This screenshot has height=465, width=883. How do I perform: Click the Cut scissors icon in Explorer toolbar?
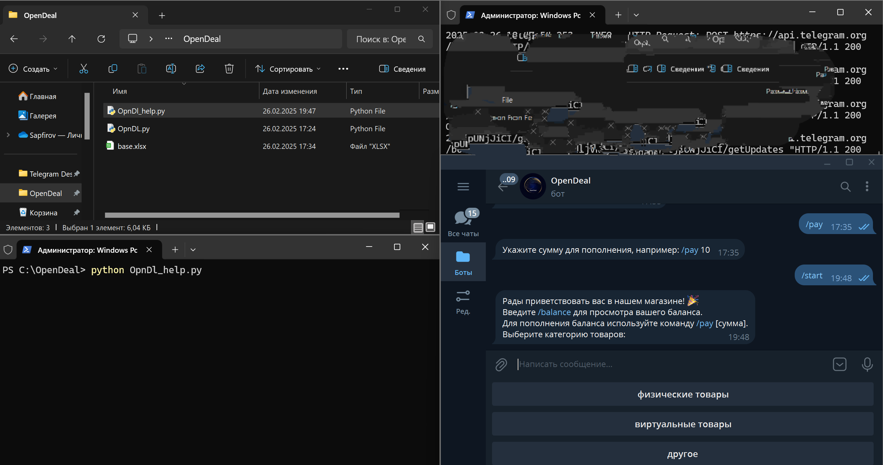click(x=84, y=69)
